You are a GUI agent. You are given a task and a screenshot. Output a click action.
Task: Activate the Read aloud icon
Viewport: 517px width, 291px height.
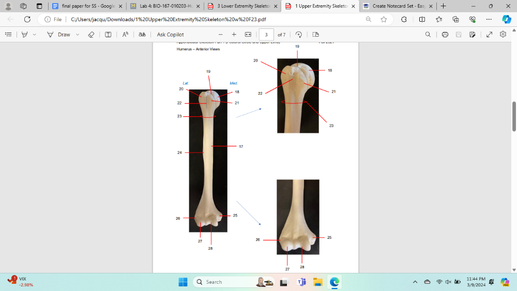point(125,35)
